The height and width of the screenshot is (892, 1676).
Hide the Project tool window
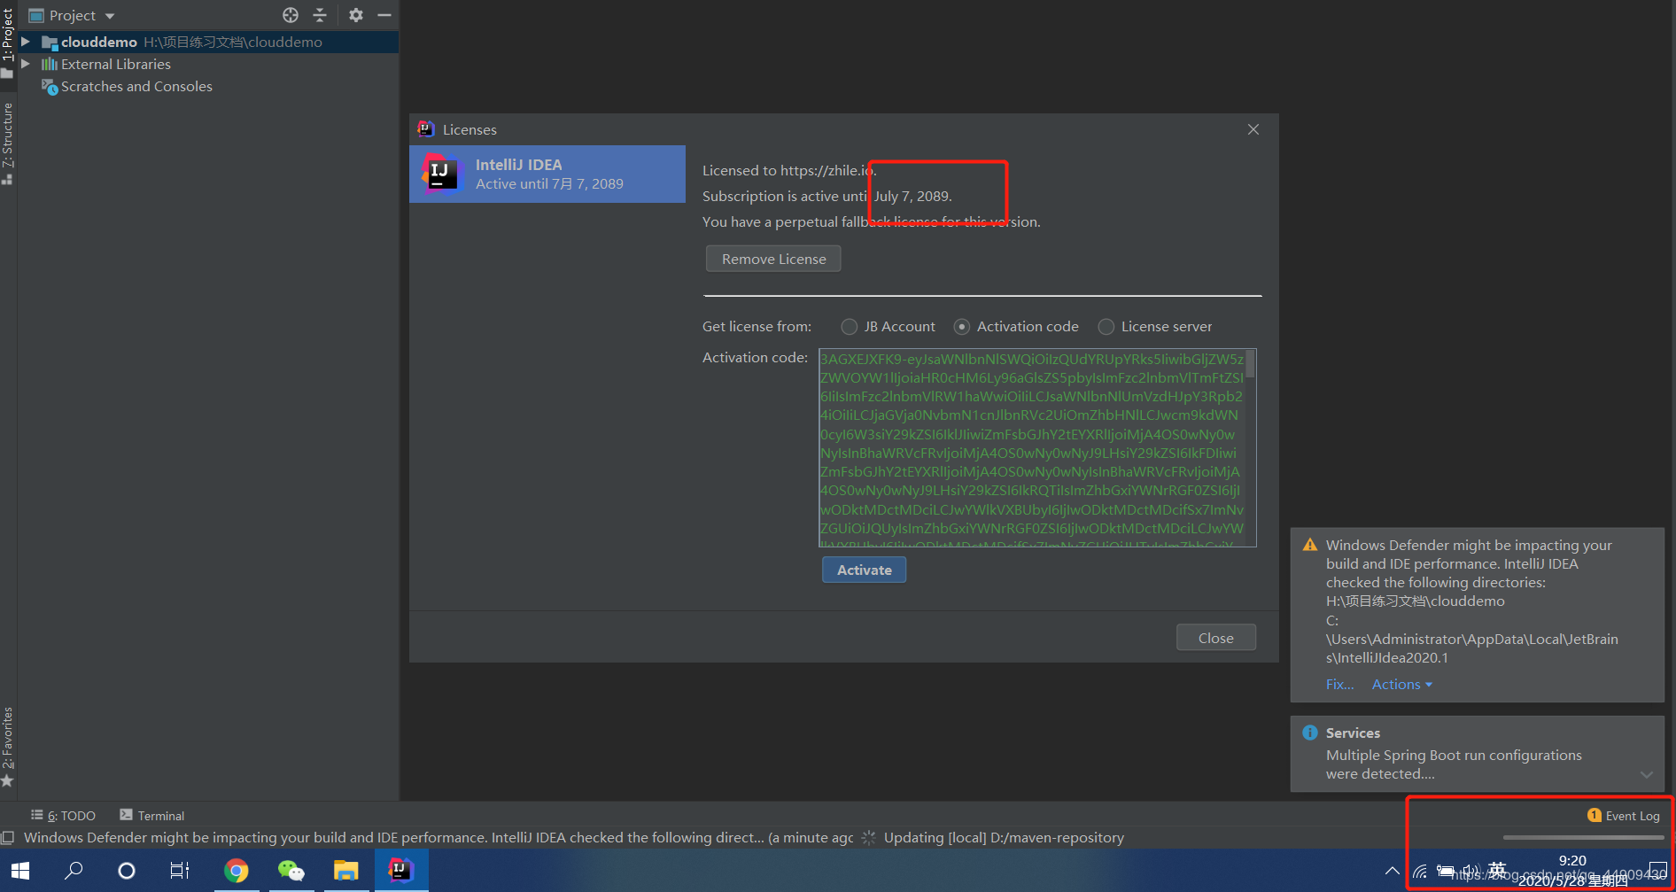384,15
